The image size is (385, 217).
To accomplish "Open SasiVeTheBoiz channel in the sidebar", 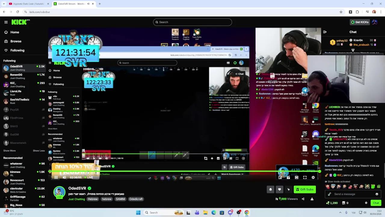I will tap(24, 101).
